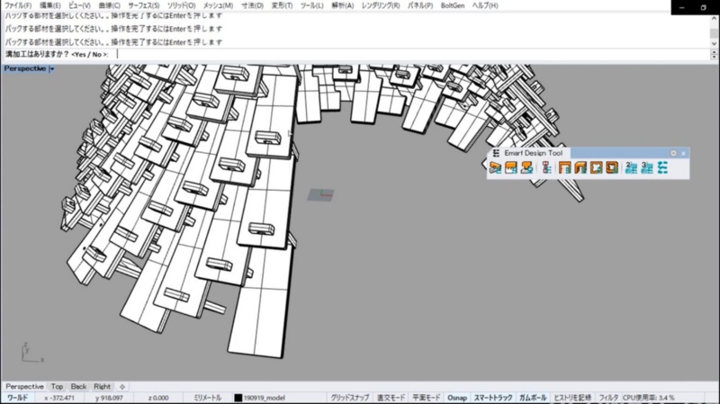Click the black layer color swatch

pos(238,397)
